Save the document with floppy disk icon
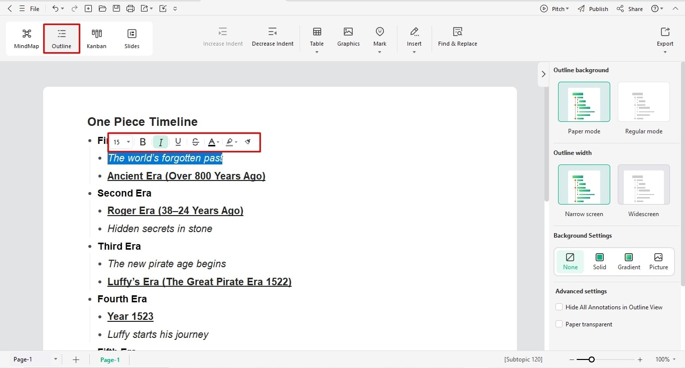 tap(116, 9)
